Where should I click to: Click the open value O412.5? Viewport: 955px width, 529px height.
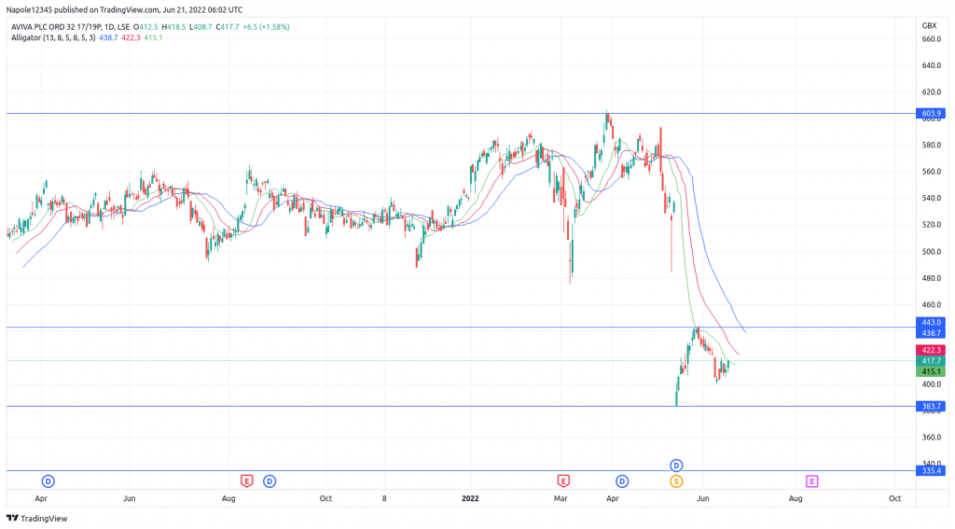click(x=145, y=27)
